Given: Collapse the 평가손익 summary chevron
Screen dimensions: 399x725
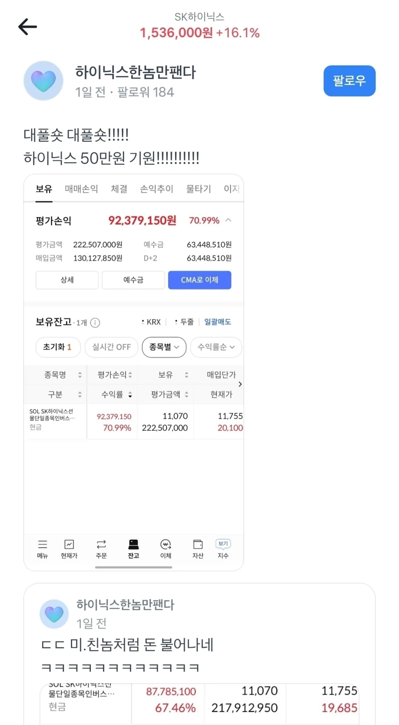Looking at the screenshot, I should (x=228, y=220).
